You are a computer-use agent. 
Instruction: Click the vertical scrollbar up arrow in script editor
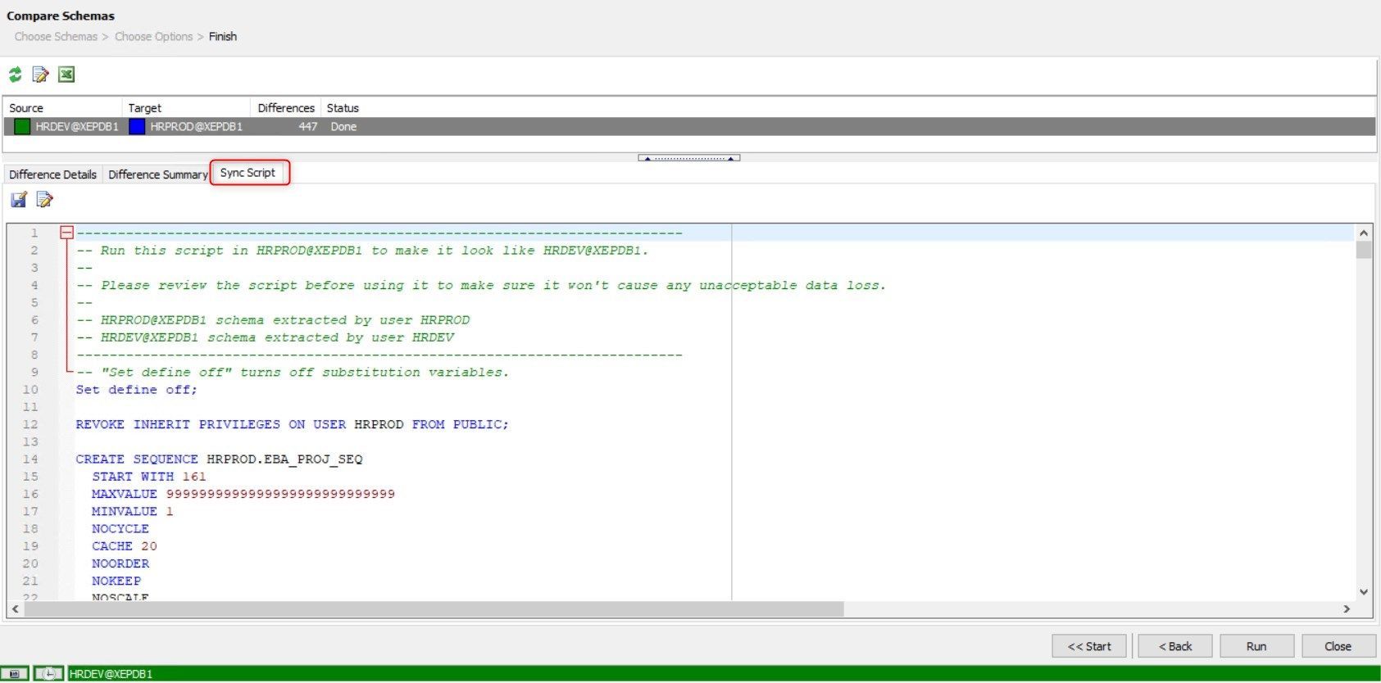pos(1364,233)
